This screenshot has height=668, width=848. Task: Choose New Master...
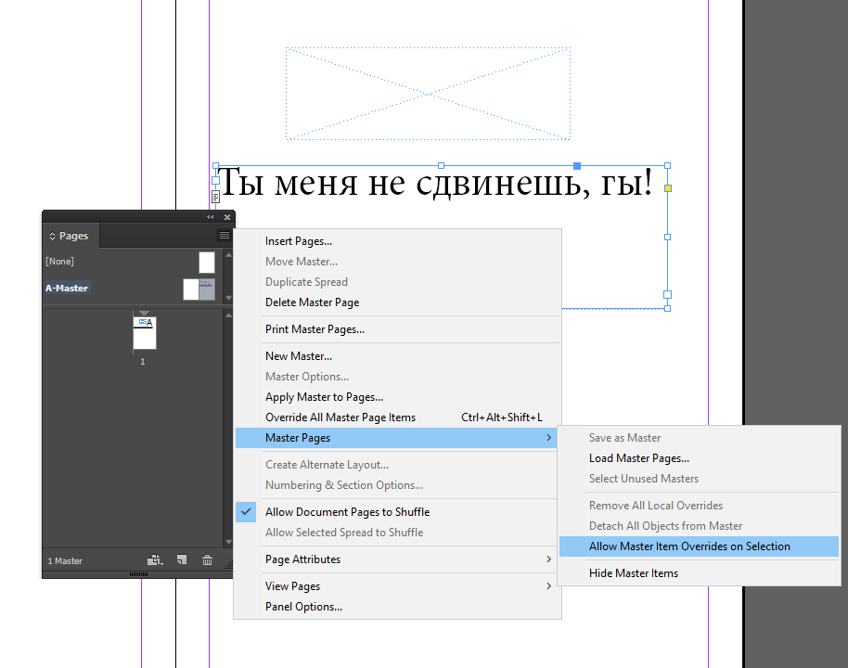tap(397, 356)
